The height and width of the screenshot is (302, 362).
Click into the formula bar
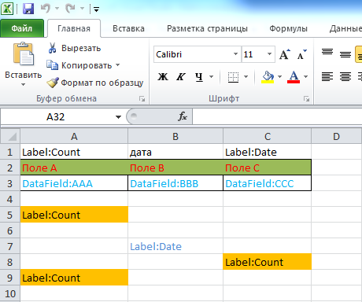tap(277, 116)
